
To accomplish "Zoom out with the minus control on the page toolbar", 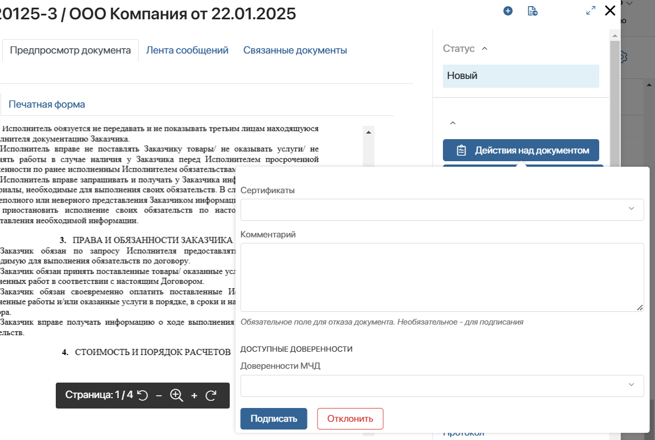I will (x=159, y=395).
